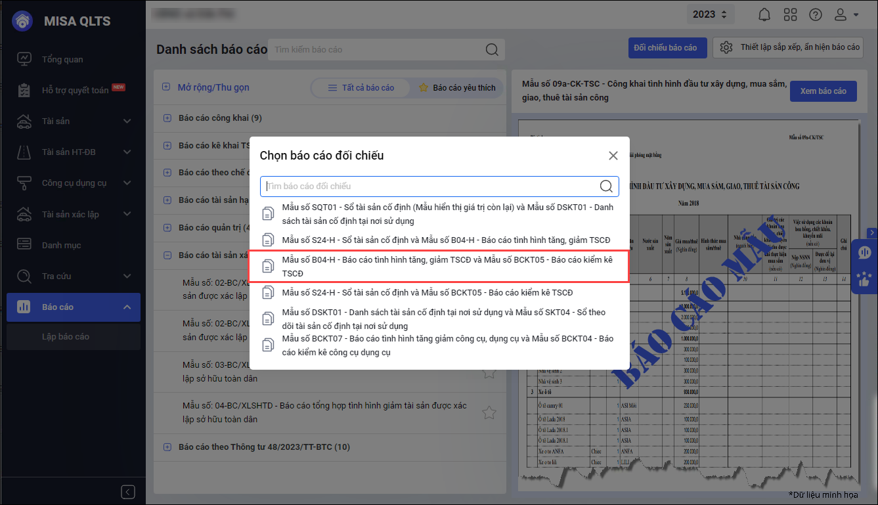Select 'Mẫu số S24-H ... và Mẫu số B04-H' row

439,240
